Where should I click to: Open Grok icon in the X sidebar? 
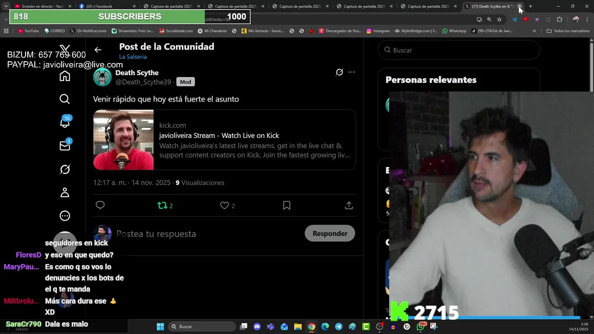point(65,169)
